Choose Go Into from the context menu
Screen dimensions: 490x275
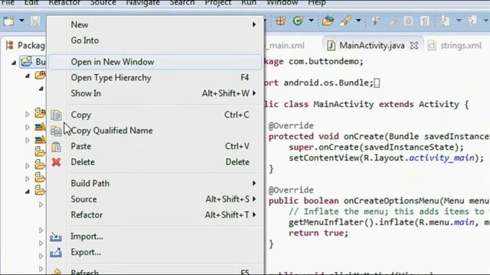[155, 40]
